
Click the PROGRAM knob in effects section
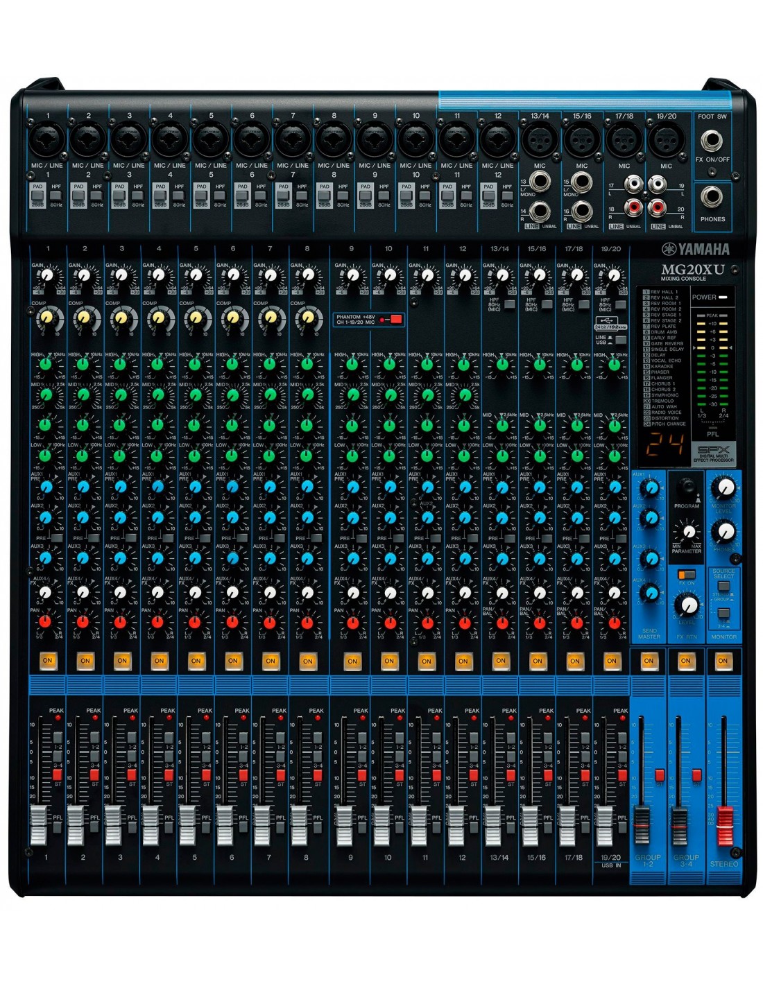[x=686, y=485]
